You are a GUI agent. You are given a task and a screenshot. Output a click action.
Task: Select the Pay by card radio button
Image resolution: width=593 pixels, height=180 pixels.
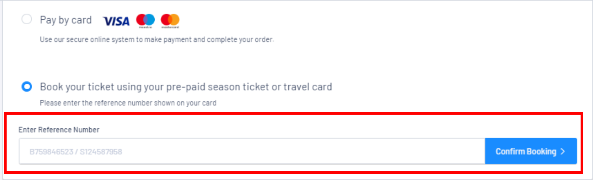(x=27, y=20)
